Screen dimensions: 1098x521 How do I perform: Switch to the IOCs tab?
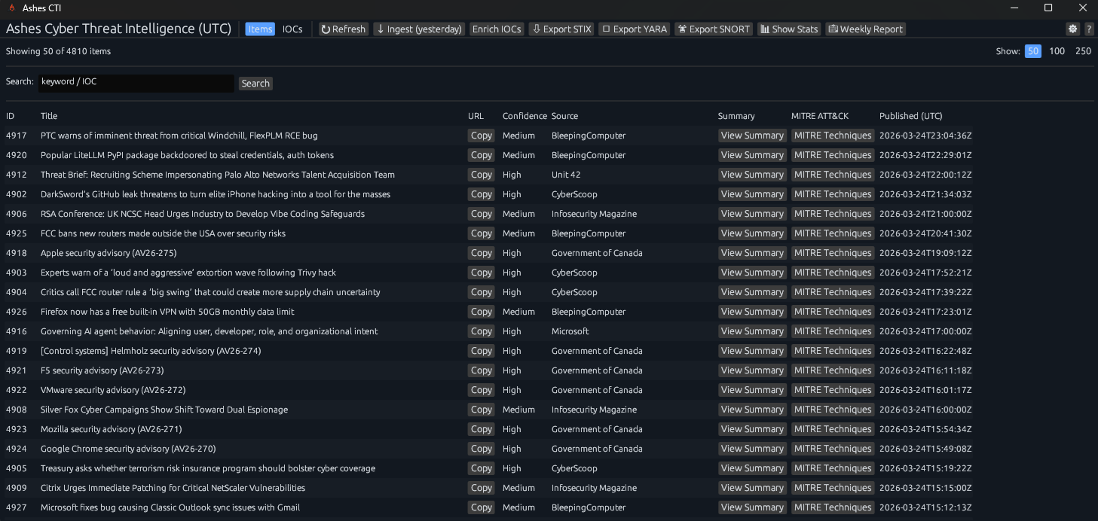point(292,29)
